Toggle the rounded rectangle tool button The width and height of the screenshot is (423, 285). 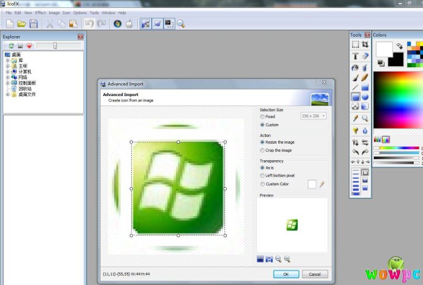click(356, 97)
